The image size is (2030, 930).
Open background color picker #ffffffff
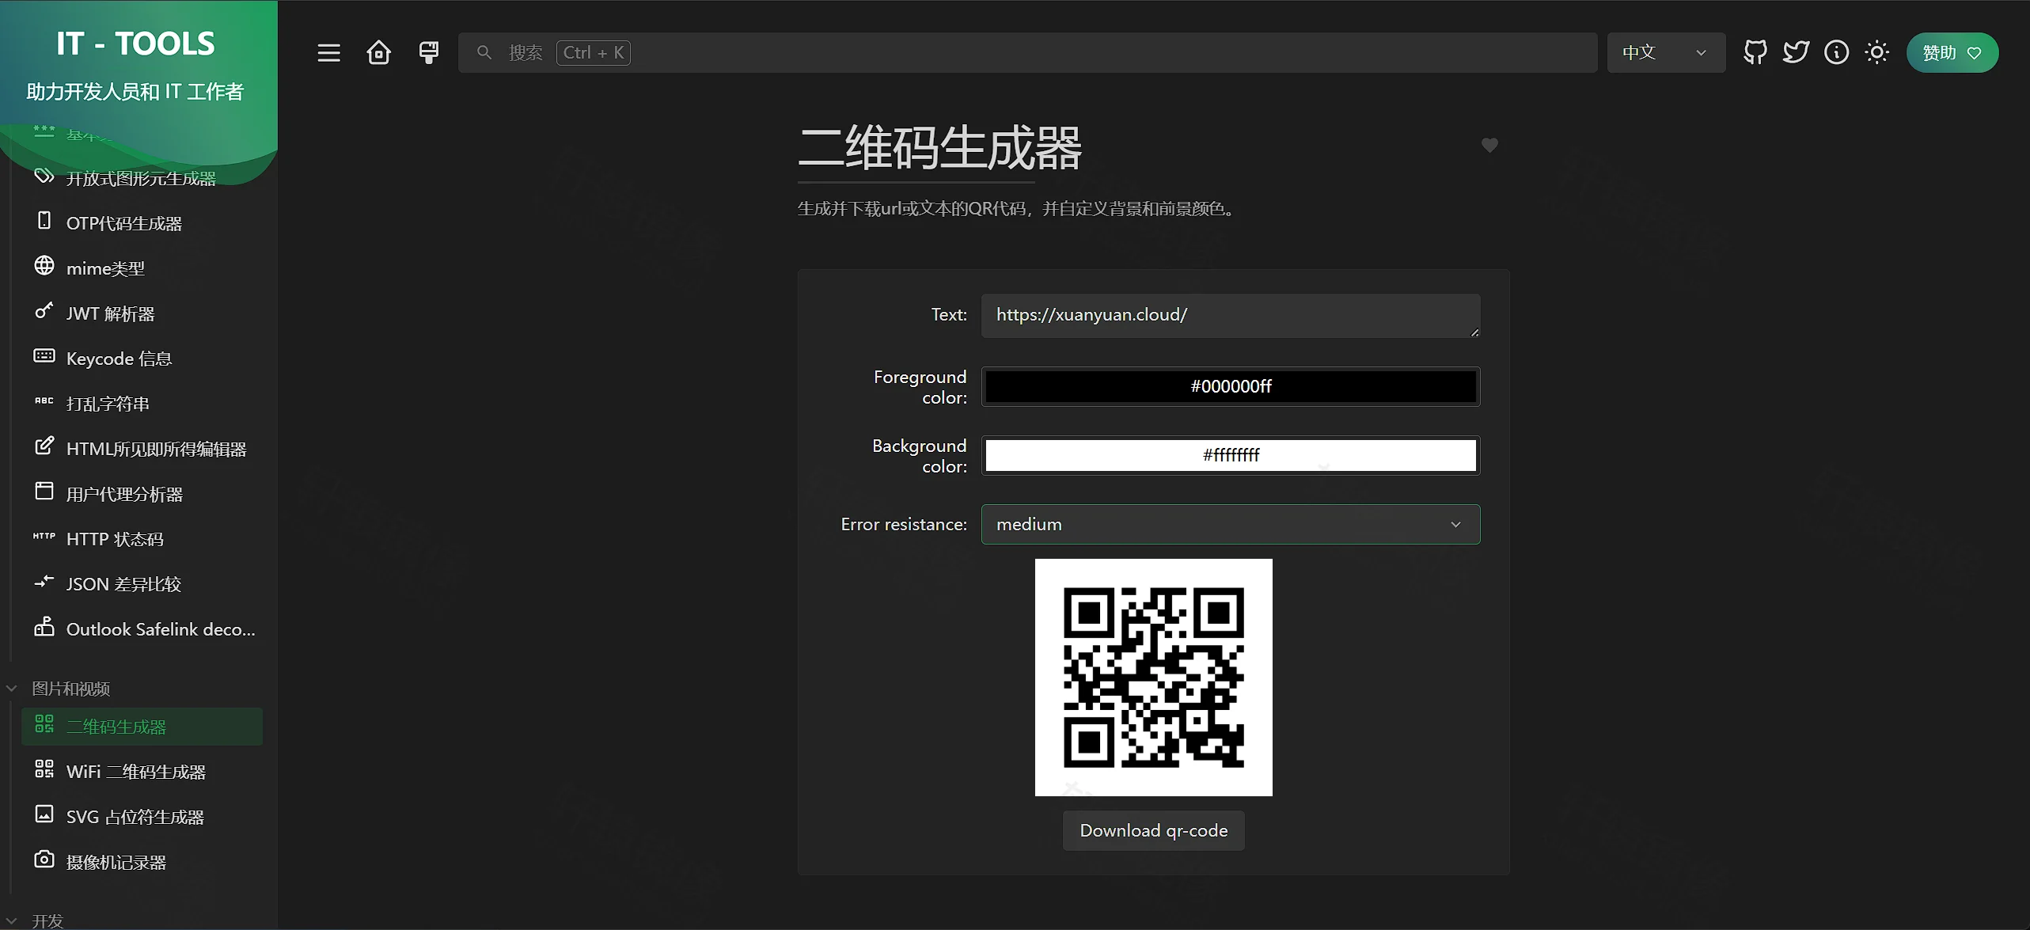coord(1231,455)
